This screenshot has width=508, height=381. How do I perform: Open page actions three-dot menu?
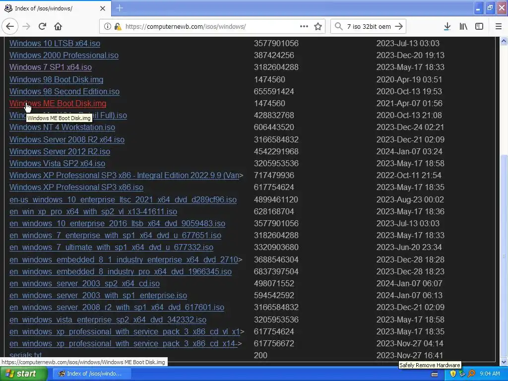pos(304,27)
